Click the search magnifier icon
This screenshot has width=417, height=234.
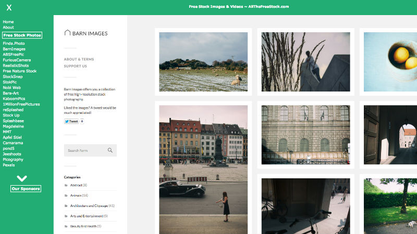click(x=110, y=150)
